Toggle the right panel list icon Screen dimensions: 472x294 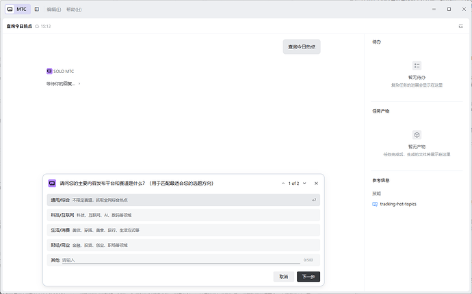pyautogui.click(x=460, y=27)
